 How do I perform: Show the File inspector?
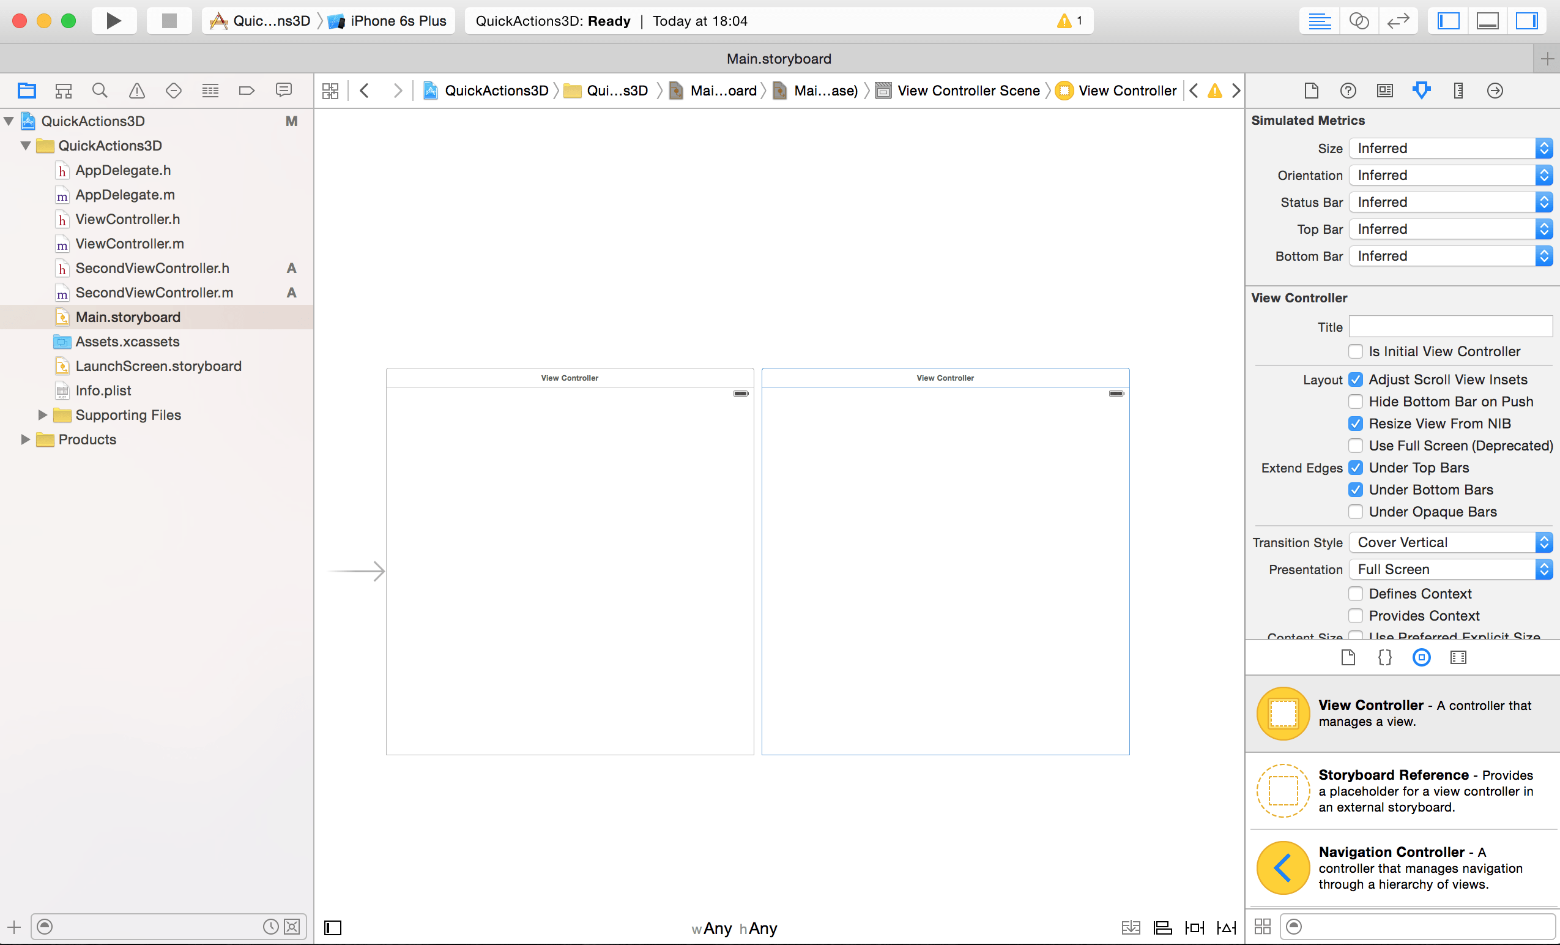click(1311, 91)
